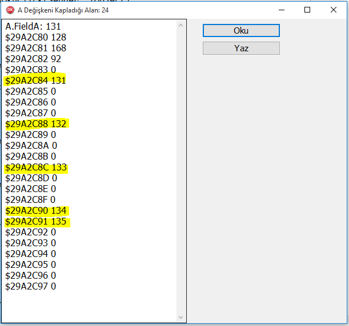Click the highlighted $29A2C8C 133 entry
Viewport: 349px width, 326px height.
[35, 168]
